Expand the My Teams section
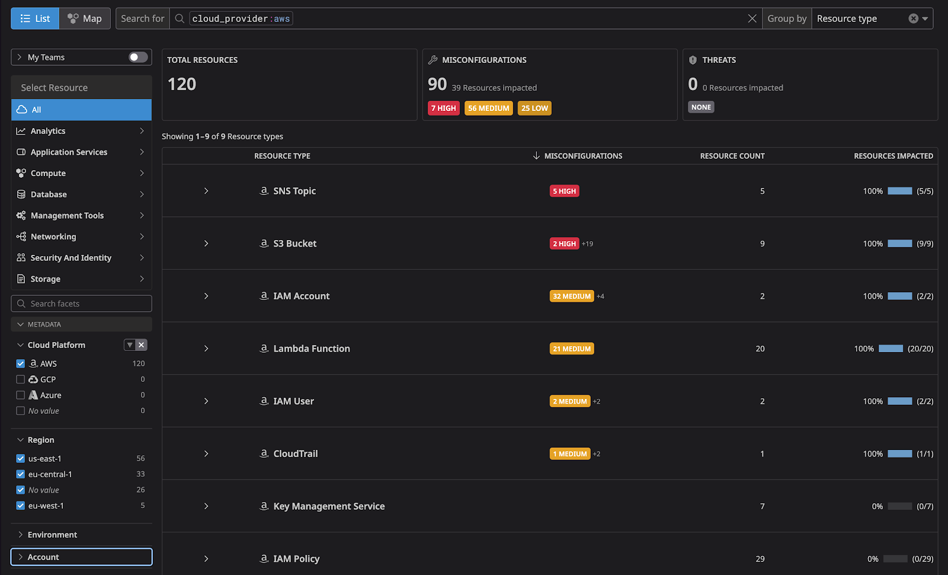The height and width of the screenshot is (575, 948). (20, 57)
